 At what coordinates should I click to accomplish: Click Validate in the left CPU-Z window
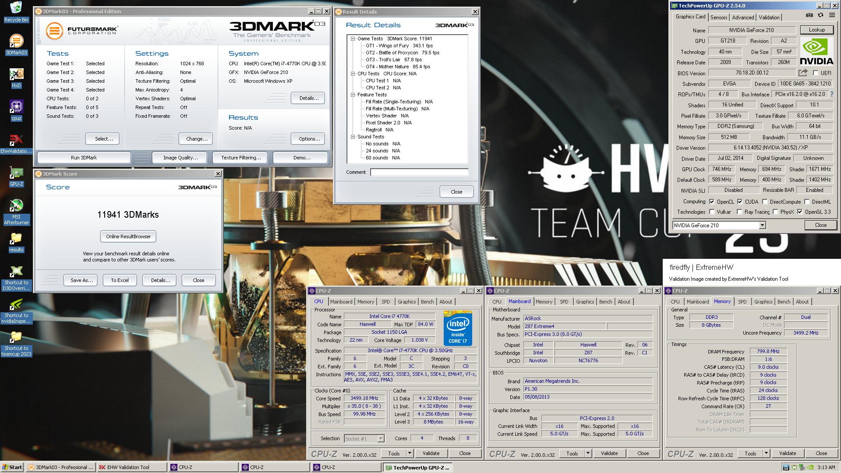[431, 453]
